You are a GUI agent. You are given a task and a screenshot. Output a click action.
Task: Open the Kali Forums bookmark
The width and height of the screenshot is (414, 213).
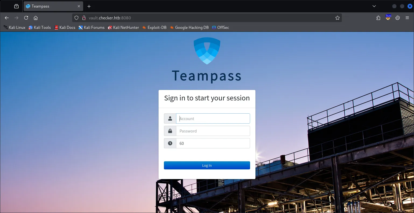pos(92,27)
